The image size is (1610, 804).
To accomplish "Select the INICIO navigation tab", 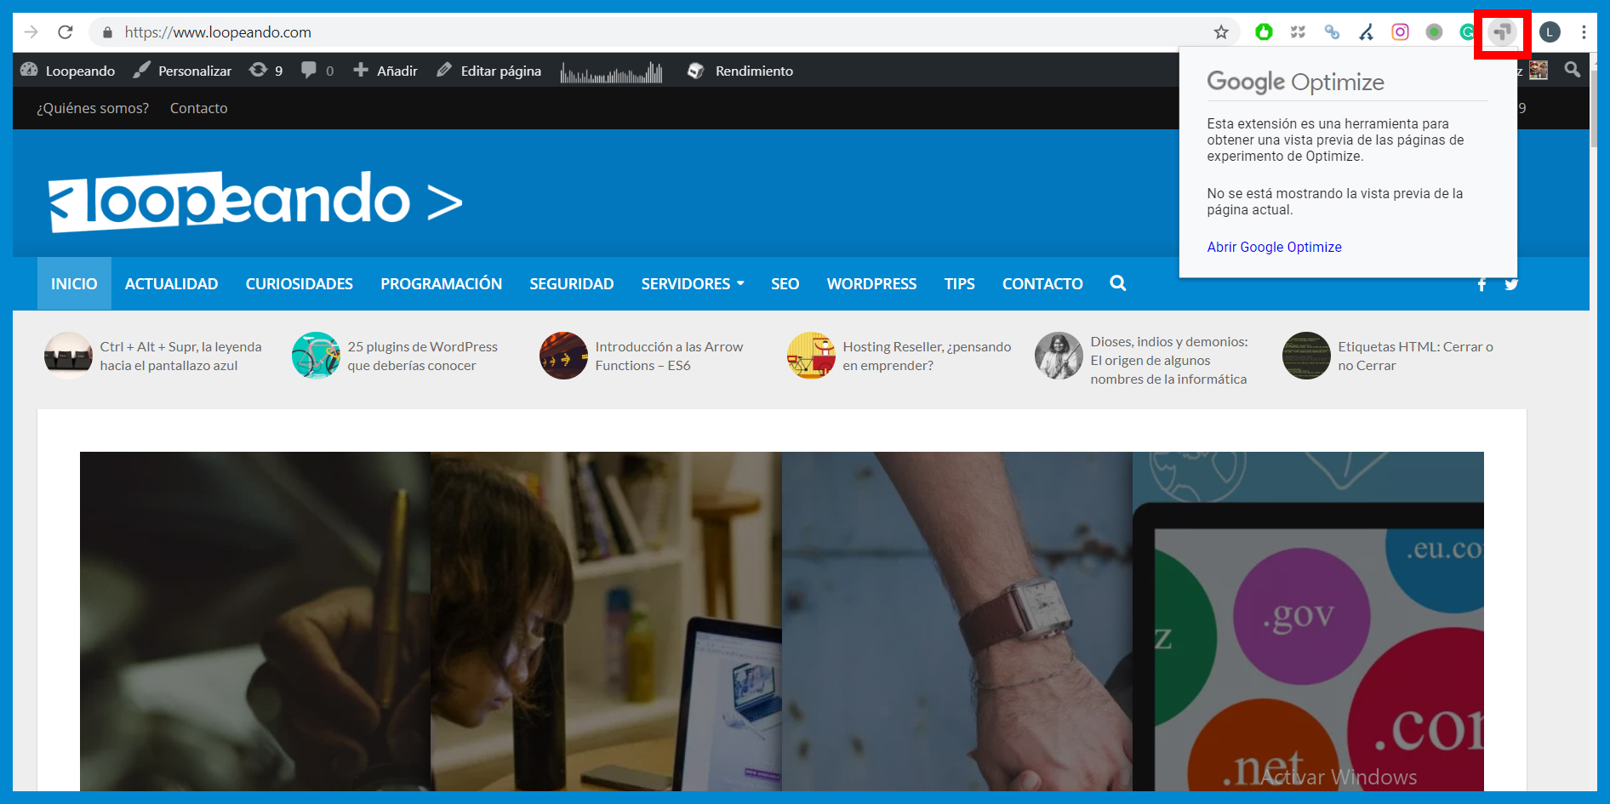I will [x=74, y=283].
